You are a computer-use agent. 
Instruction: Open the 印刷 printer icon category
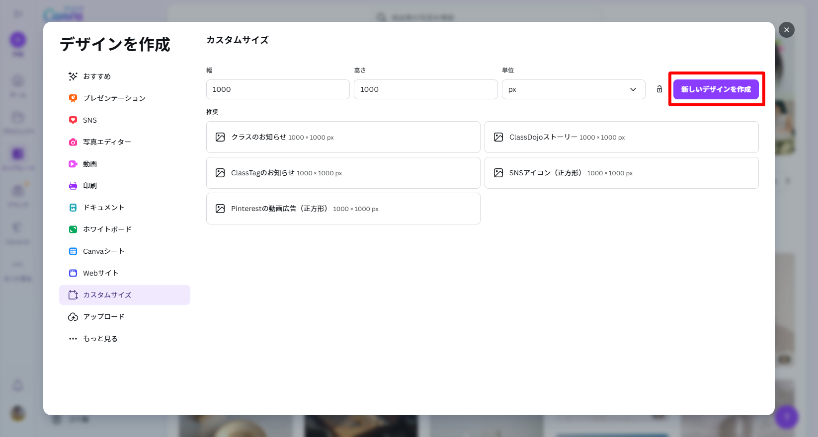(x=73, y=186)
